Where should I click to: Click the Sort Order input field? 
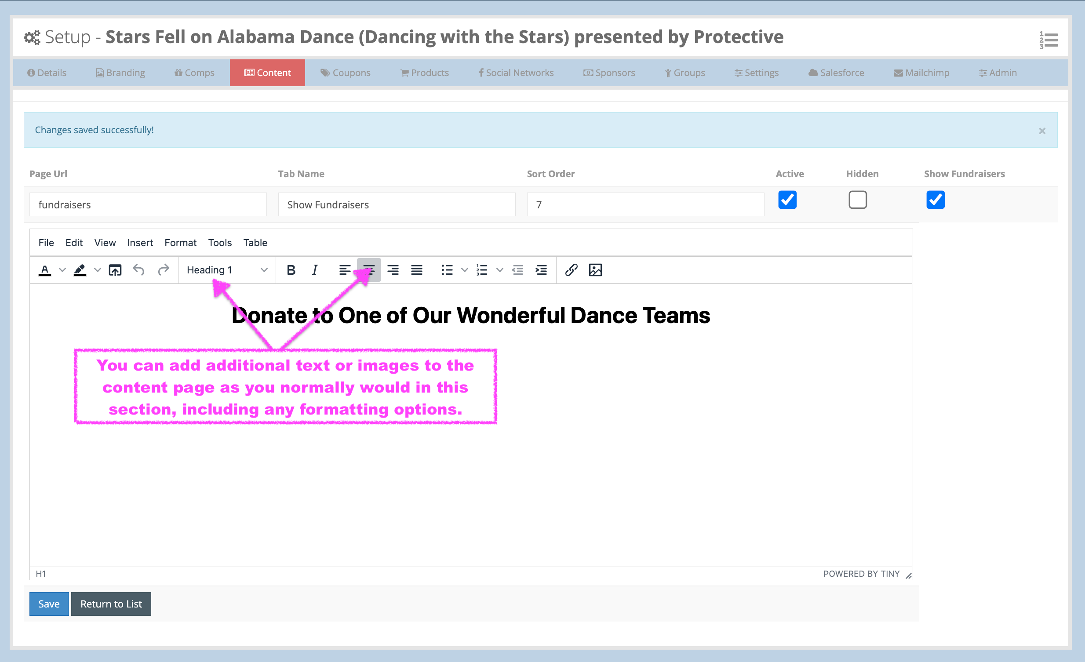point(645,205)
